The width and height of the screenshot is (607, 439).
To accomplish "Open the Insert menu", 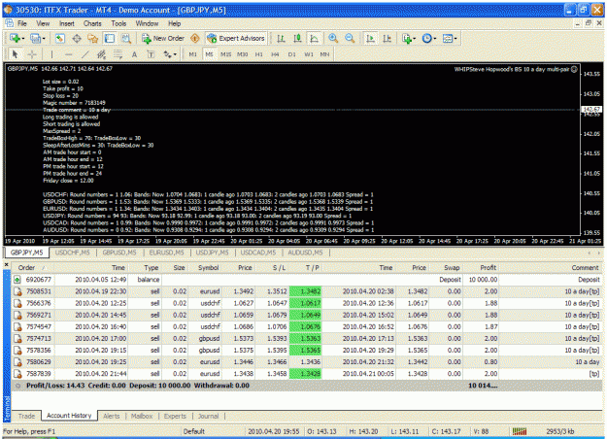I will click(67, 23).
